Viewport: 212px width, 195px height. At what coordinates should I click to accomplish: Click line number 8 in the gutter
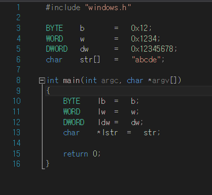click(18, 81)
